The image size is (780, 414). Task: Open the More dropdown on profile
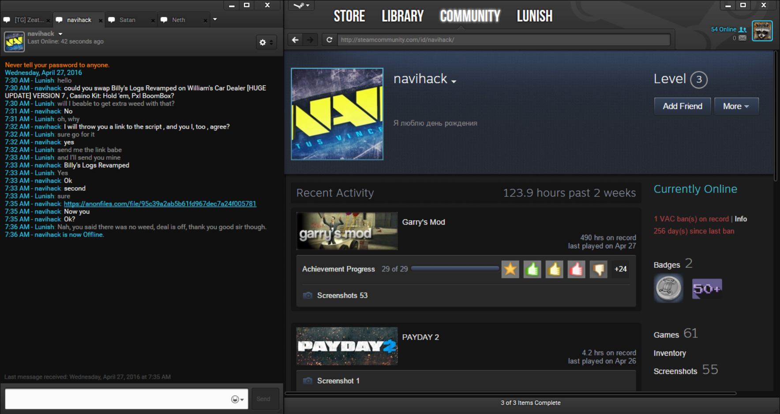[x=736, y=106]
